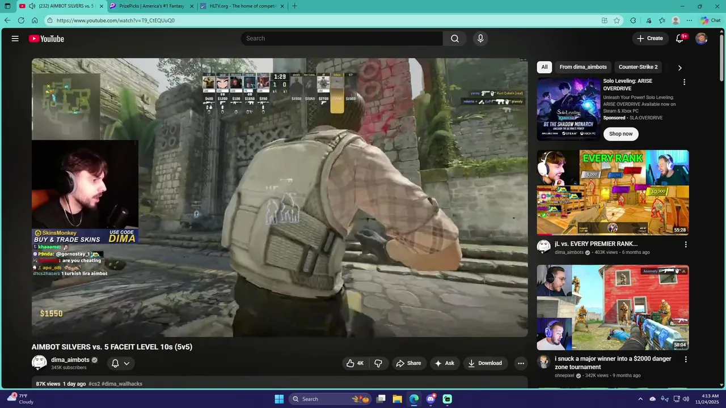
Task: Click the #cs2 hashtag link
Action: point(94,384)
